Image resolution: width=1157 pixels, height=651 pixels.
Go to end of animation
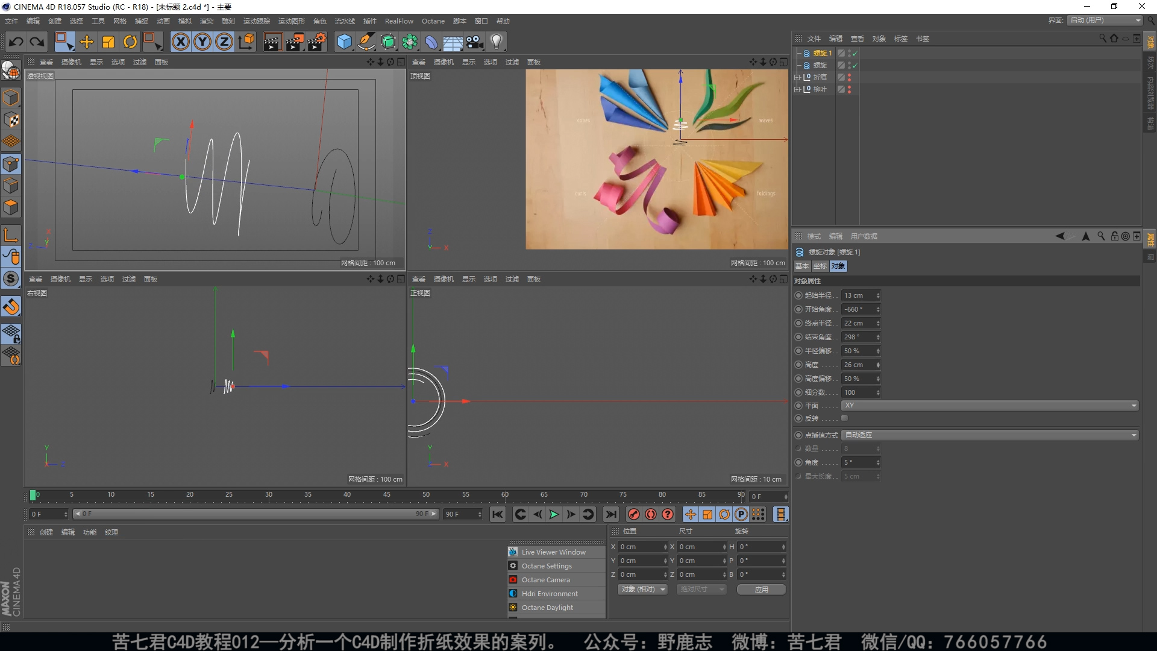(x=610, y=514)
